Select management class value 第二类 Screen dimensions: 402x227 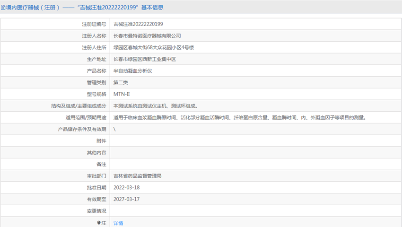click(121, 83)
